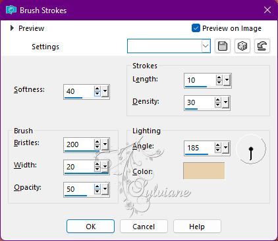Viewport: 278px width, 241px height.
Task: Click the Randomize parameters dice icon
Action: [242, 46]
